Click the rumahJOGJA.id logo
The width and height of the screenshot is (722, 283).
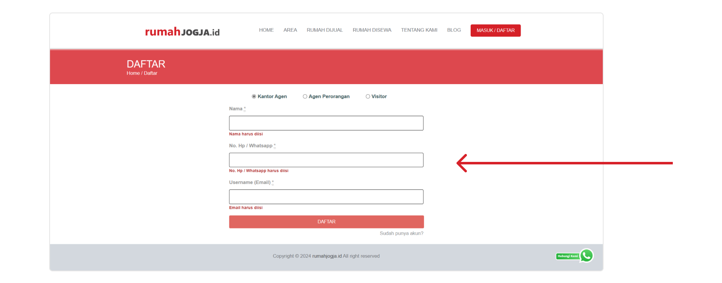(182, 32)
